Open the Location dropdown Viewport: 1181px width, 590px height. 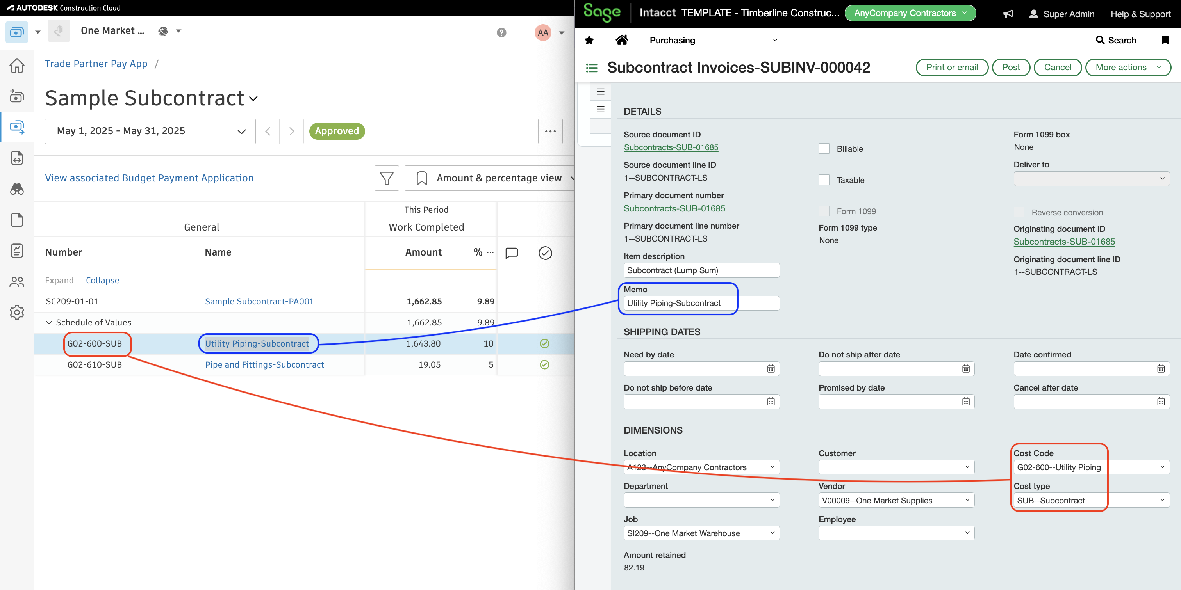coord(701,467)
